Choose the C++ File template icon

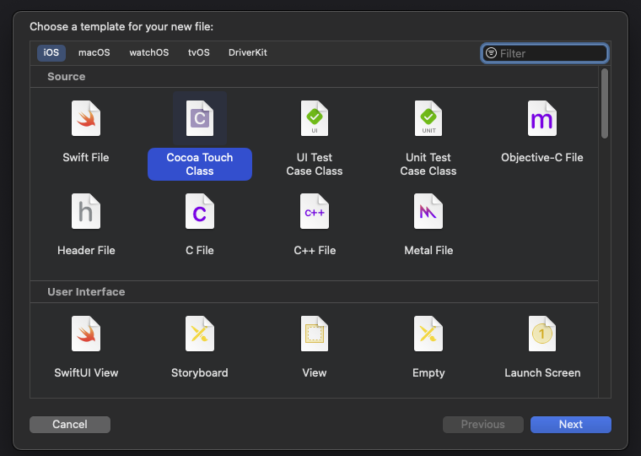[x=315, y=211]
